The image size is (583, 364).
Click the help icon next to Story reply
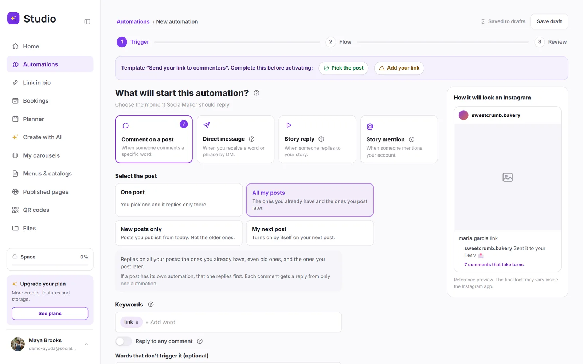coord(321,139)
